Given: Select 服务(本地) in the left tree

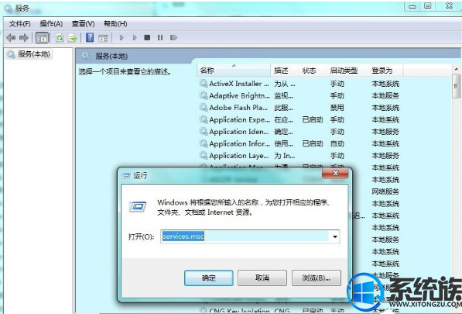Looking at the screenshot, I should point(29,54).
